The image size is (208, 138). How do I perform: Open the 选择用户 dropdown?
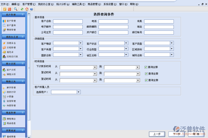[x=79, y=92]
